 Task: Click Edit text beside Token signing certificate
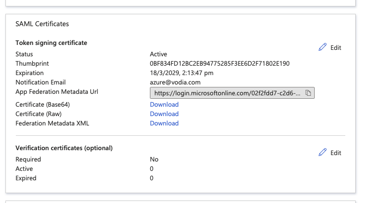point(336,48)
